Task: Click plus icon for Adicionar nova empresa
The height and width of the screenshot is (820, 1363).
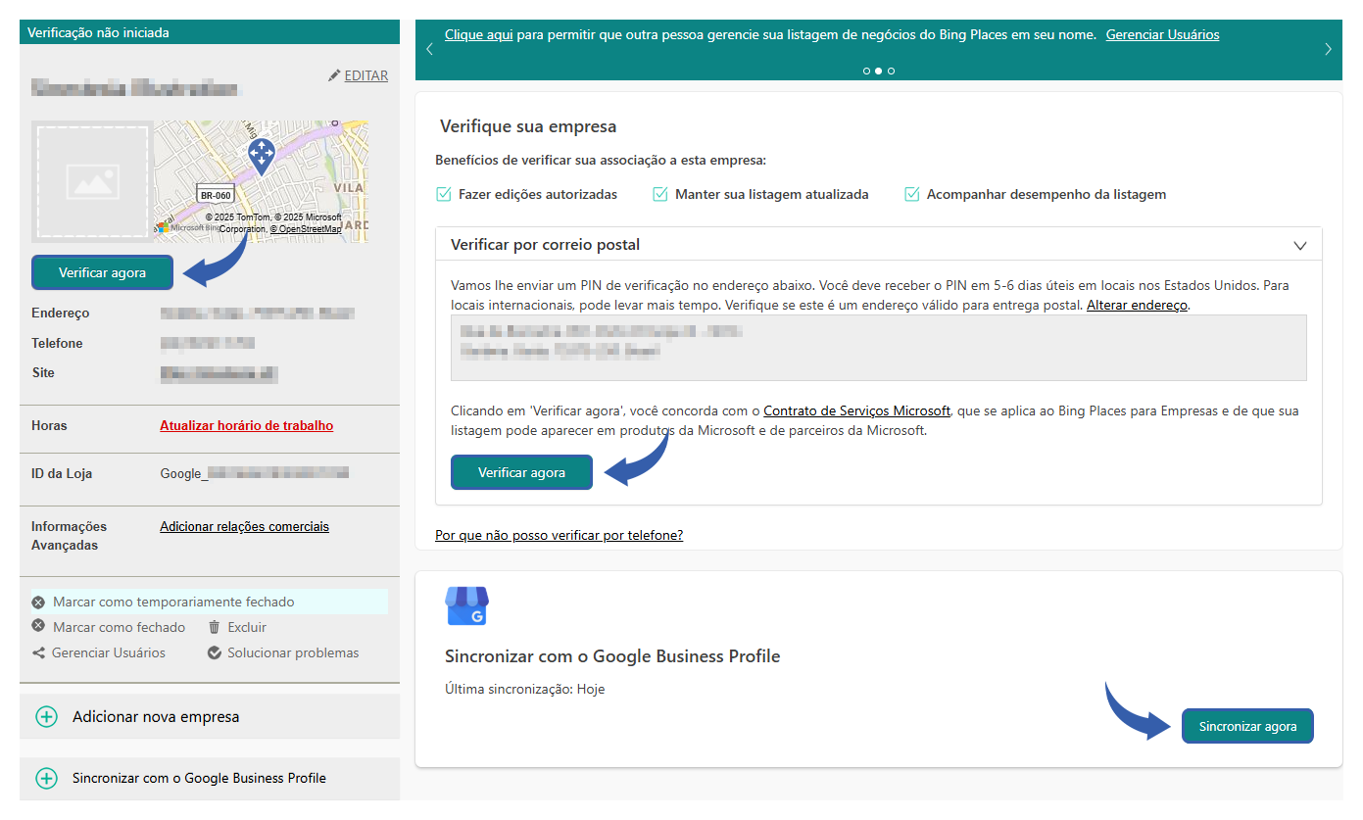Action: (x=46, y=717)
